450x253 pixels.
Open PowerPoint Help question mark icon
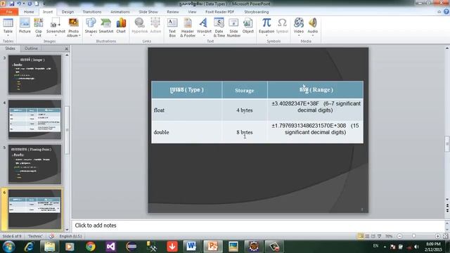pyautogui.click(x=446, y=12)
